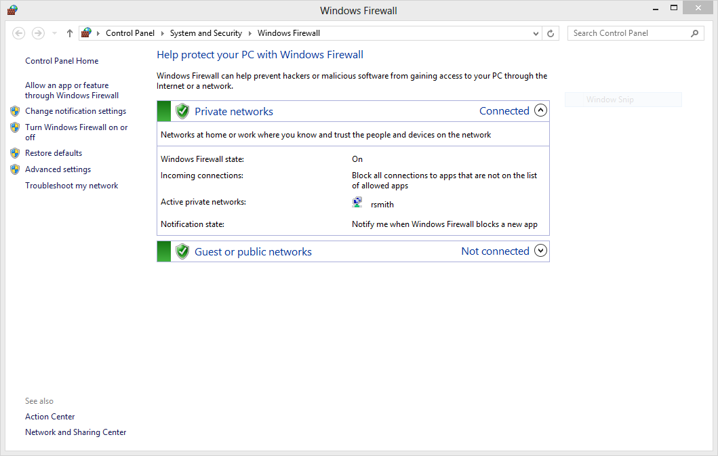
Task: Open Turn Windows Firewall on or off
Action: point(77,132)
